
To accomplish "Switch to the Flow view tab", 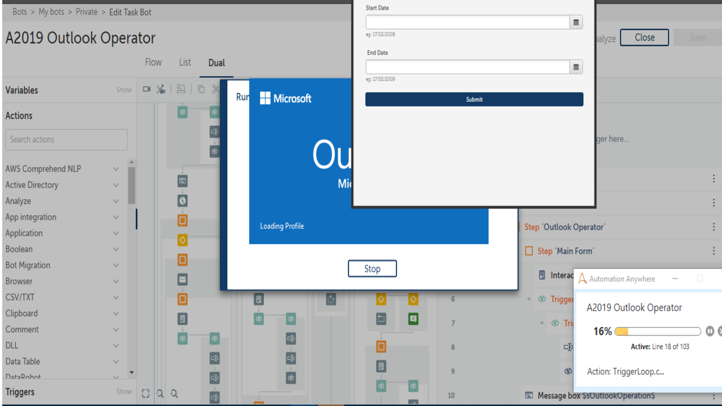I will point(153,63).
